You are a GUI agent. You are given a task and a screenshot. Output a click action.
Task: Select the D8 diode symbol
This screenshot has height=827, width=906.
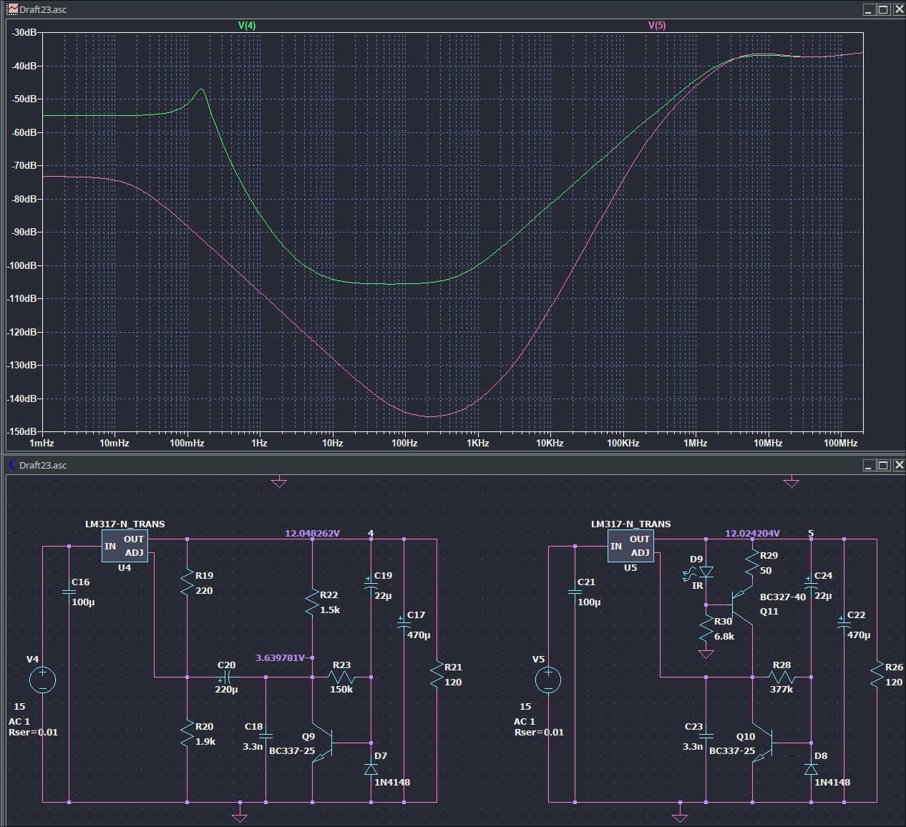(811, 769)
